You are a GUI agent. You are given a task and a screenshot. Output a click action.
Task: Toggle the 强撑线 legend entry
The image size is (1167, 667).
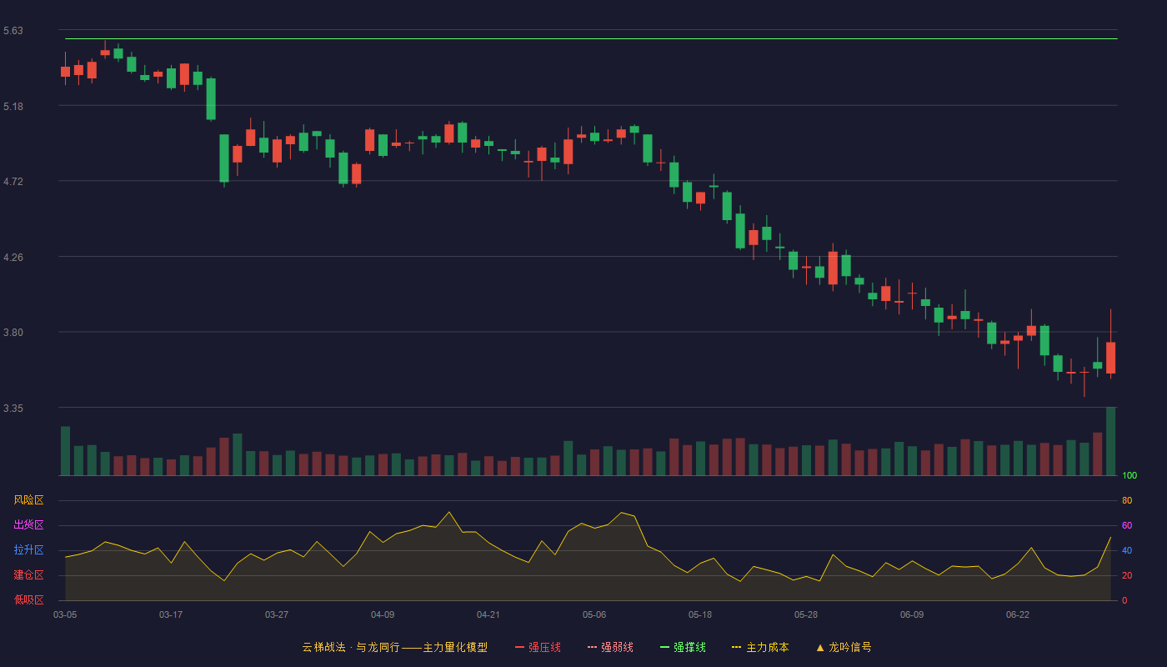click(x=683, y=647)
